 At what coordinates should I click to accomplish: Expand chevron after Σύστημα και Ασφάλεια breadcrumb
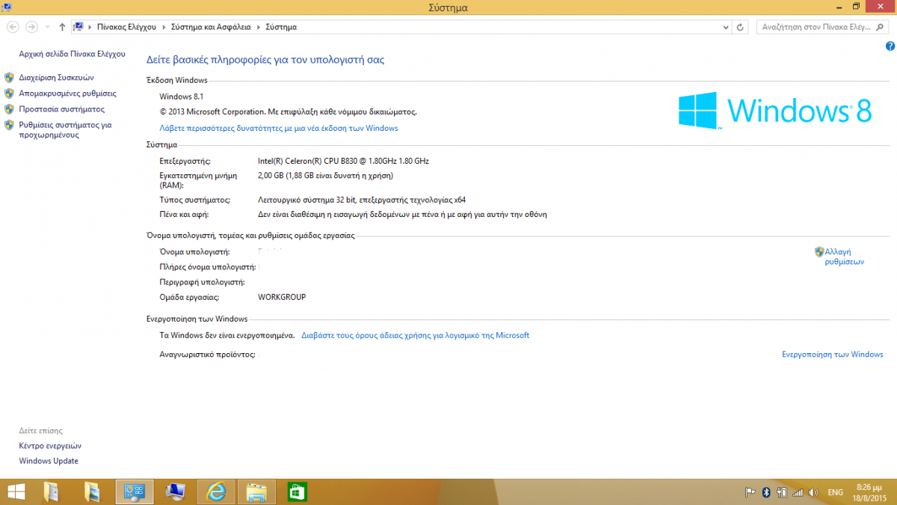pos(259,27)
